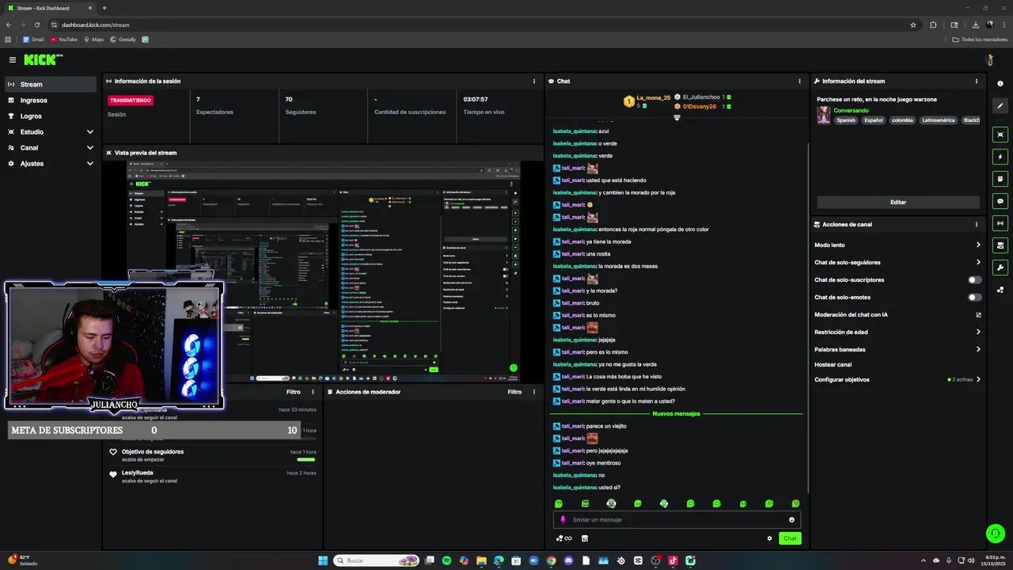Select Stream in sidebar
Image resolution: width=1013 pixels, height=570 pixels.
51,85
